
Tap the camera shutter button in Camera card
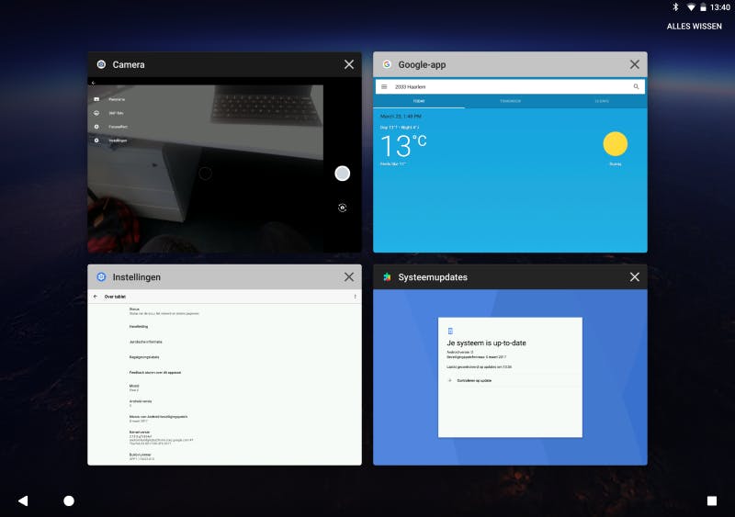click(342, 174)
